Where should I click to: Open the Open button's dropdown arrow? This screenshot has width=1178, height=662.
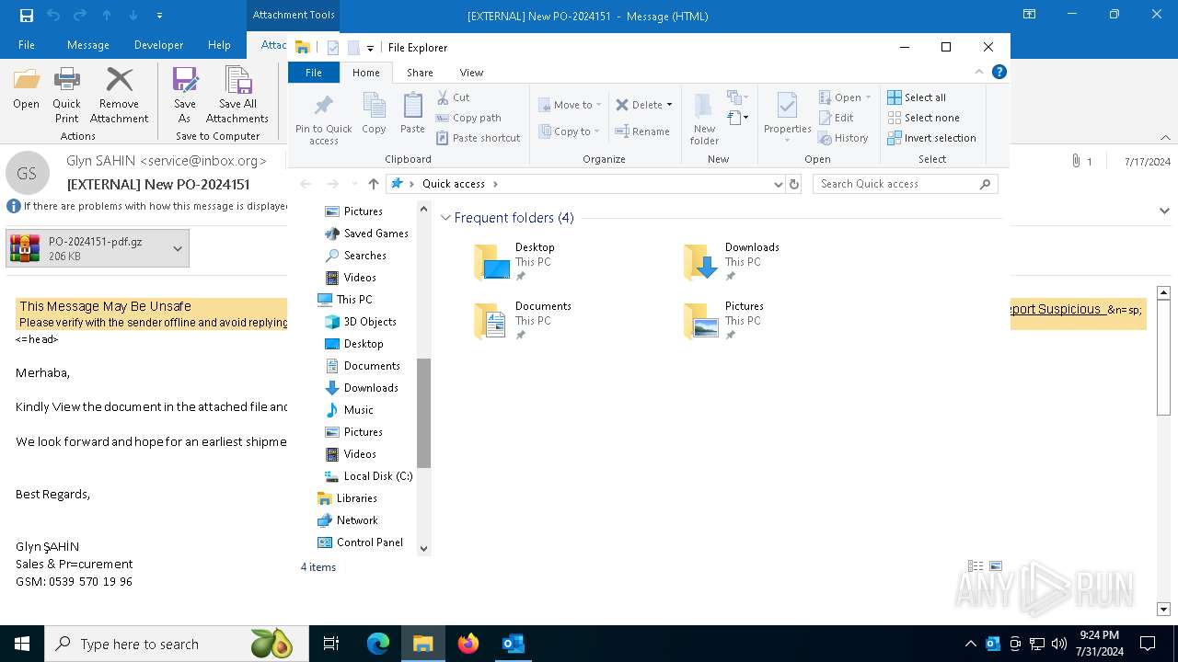pyautogui.click(x=868, y=97)
